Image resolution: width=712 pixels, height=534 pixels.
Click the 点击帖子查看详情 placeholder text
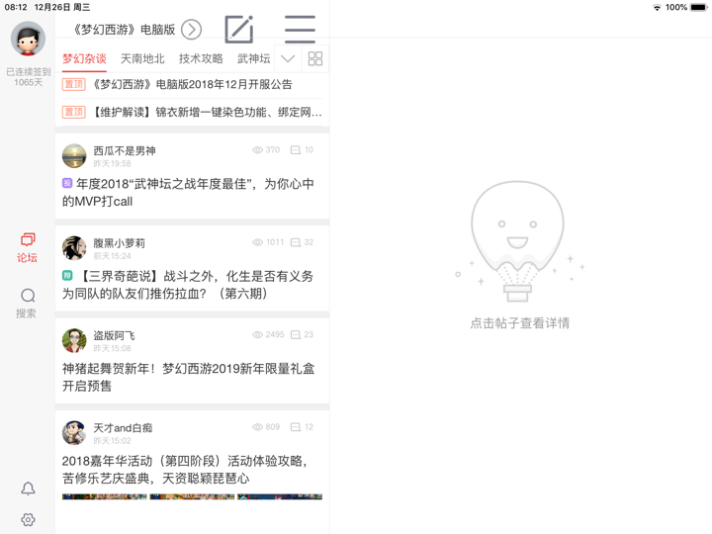coord(520,323)
